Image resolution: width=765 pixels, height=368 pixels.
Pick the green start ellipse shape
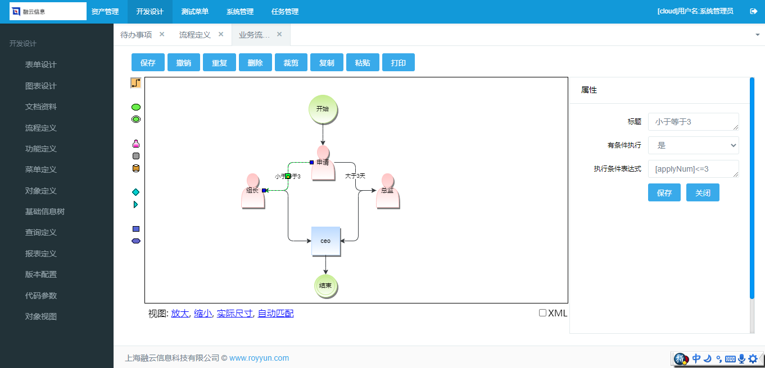(x=135, y=107)
